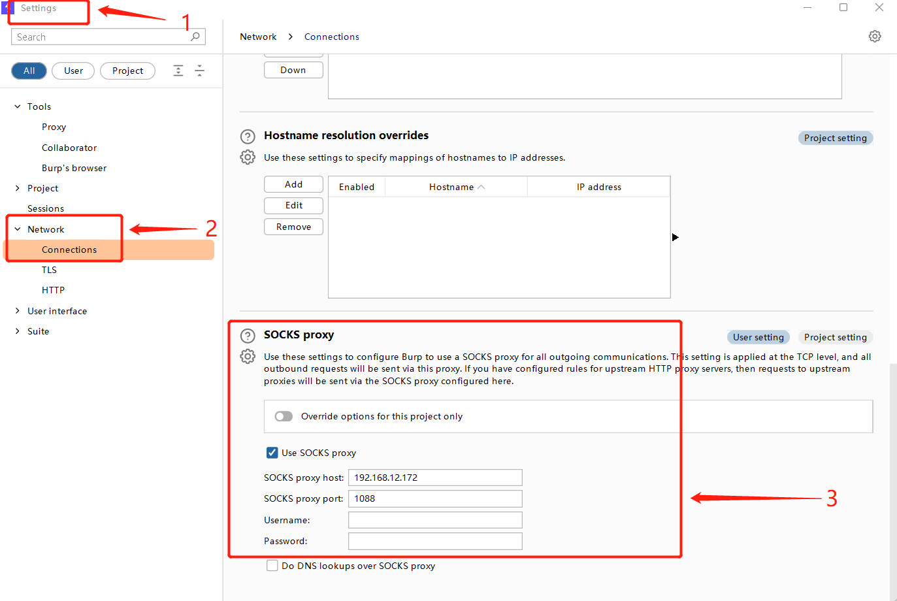This screenshot has width=897, height=601.
Task: Click gear icon for SOCKS proxy section
Action: (248, 357)
